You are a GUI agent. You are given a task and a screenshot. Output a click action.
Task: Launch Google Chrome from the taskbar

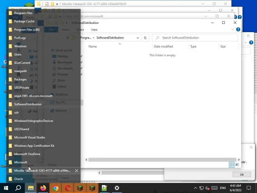pos(55,188)
